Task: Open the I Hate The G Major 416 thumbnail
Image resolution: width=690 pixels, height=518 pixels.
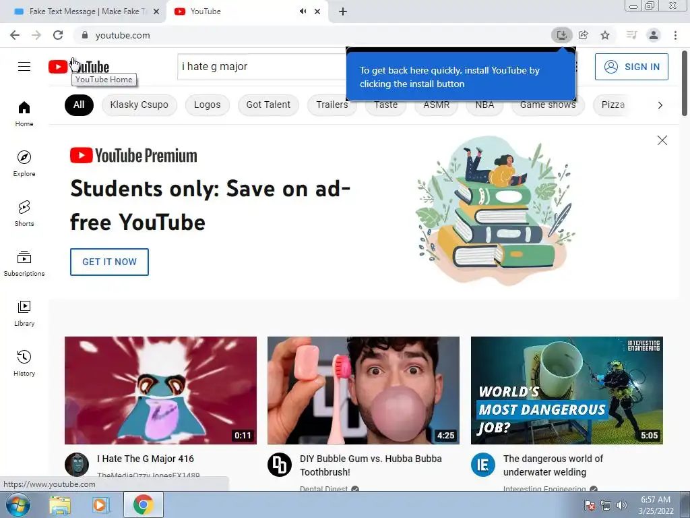Action: (160, 391)
